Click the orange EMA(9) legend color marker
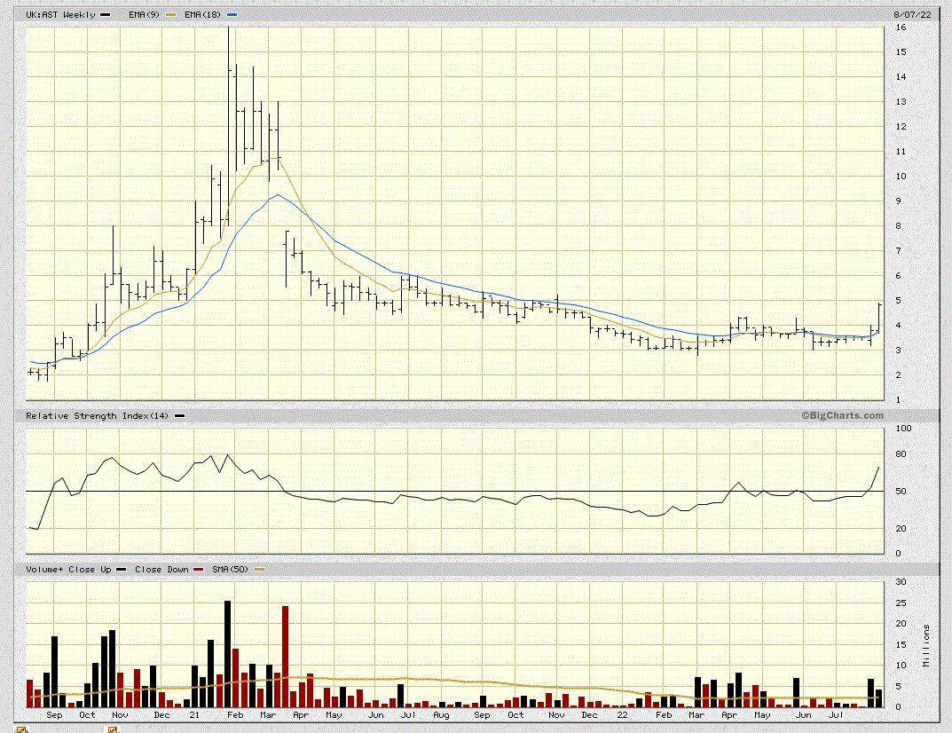 [x=170, y=14]
